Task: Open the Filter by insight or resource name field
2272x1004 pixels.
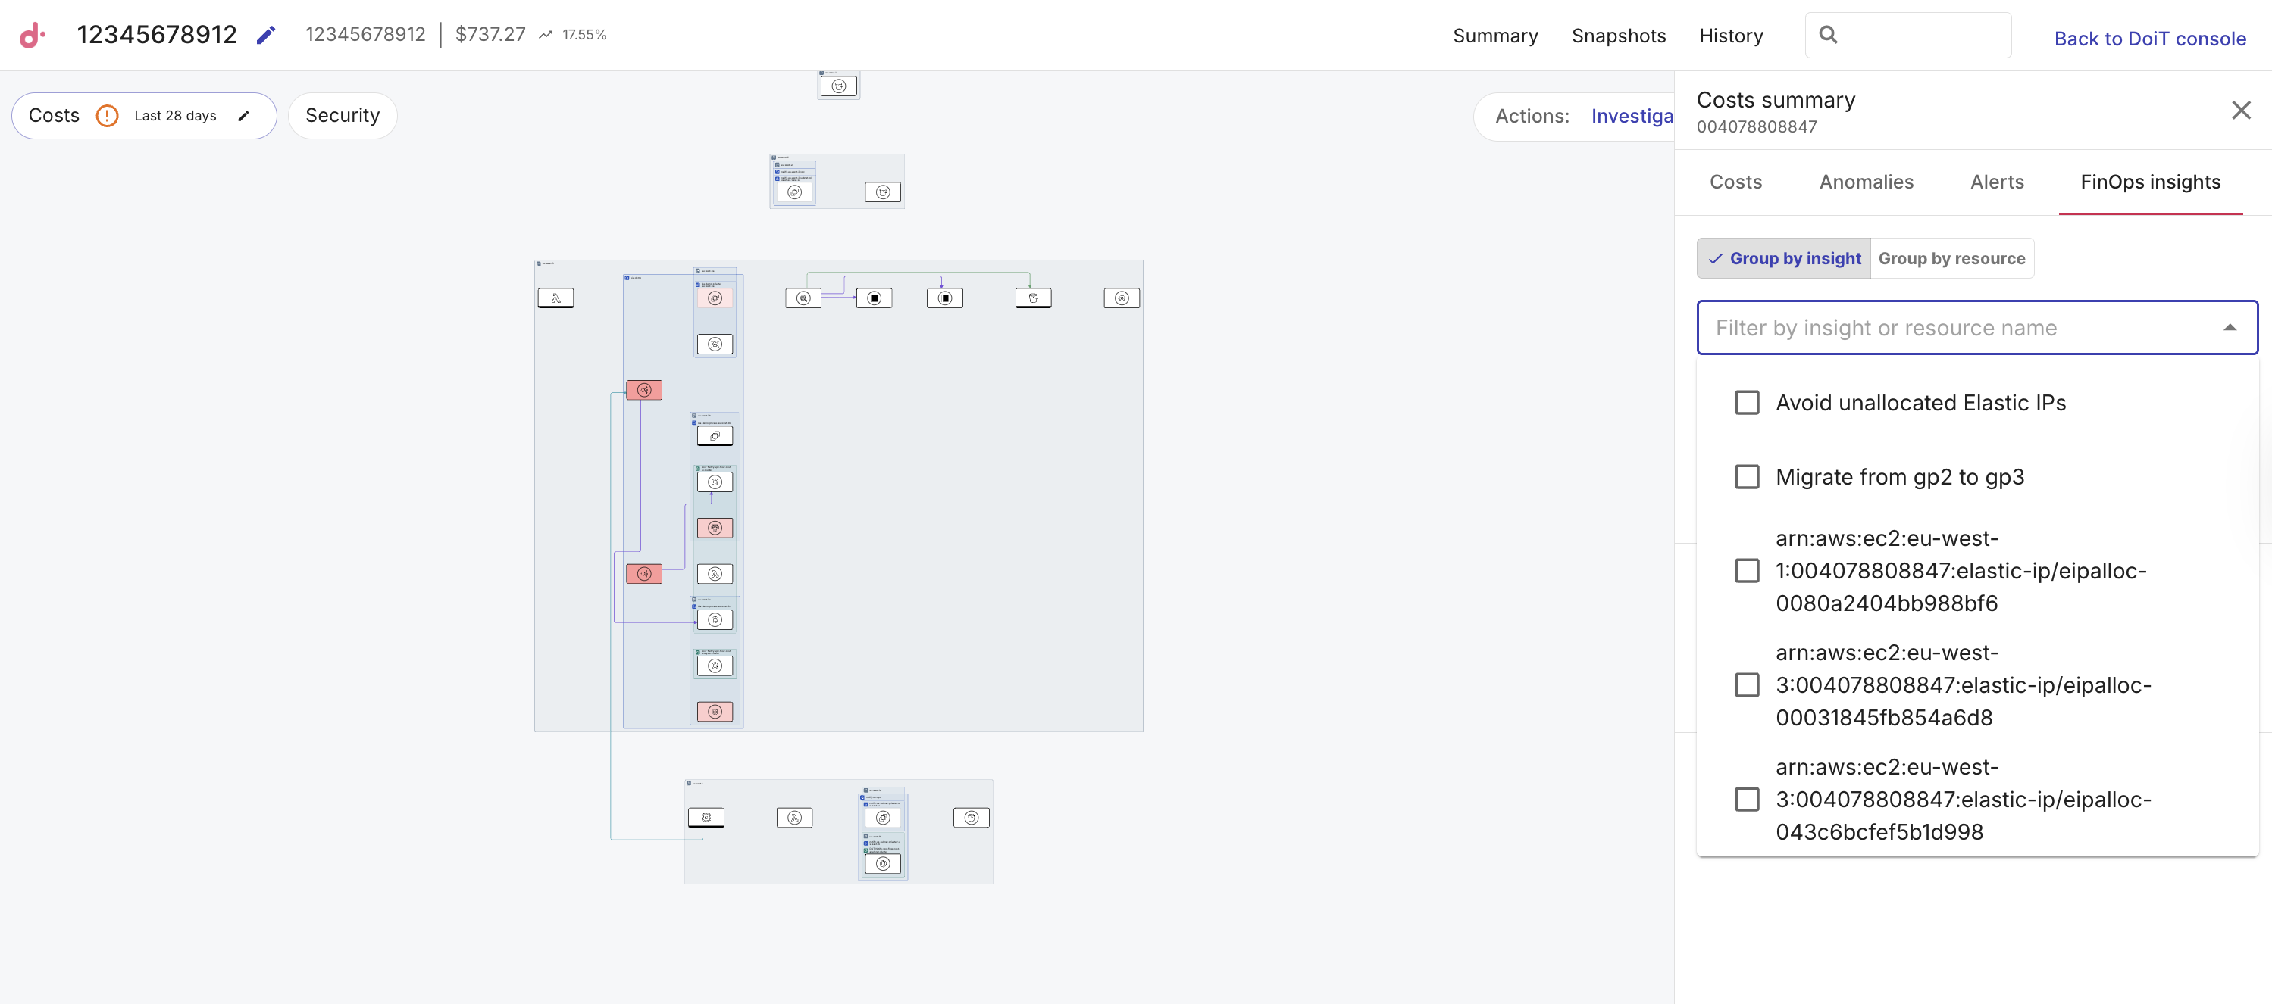Action: (x=1940, y=327)
